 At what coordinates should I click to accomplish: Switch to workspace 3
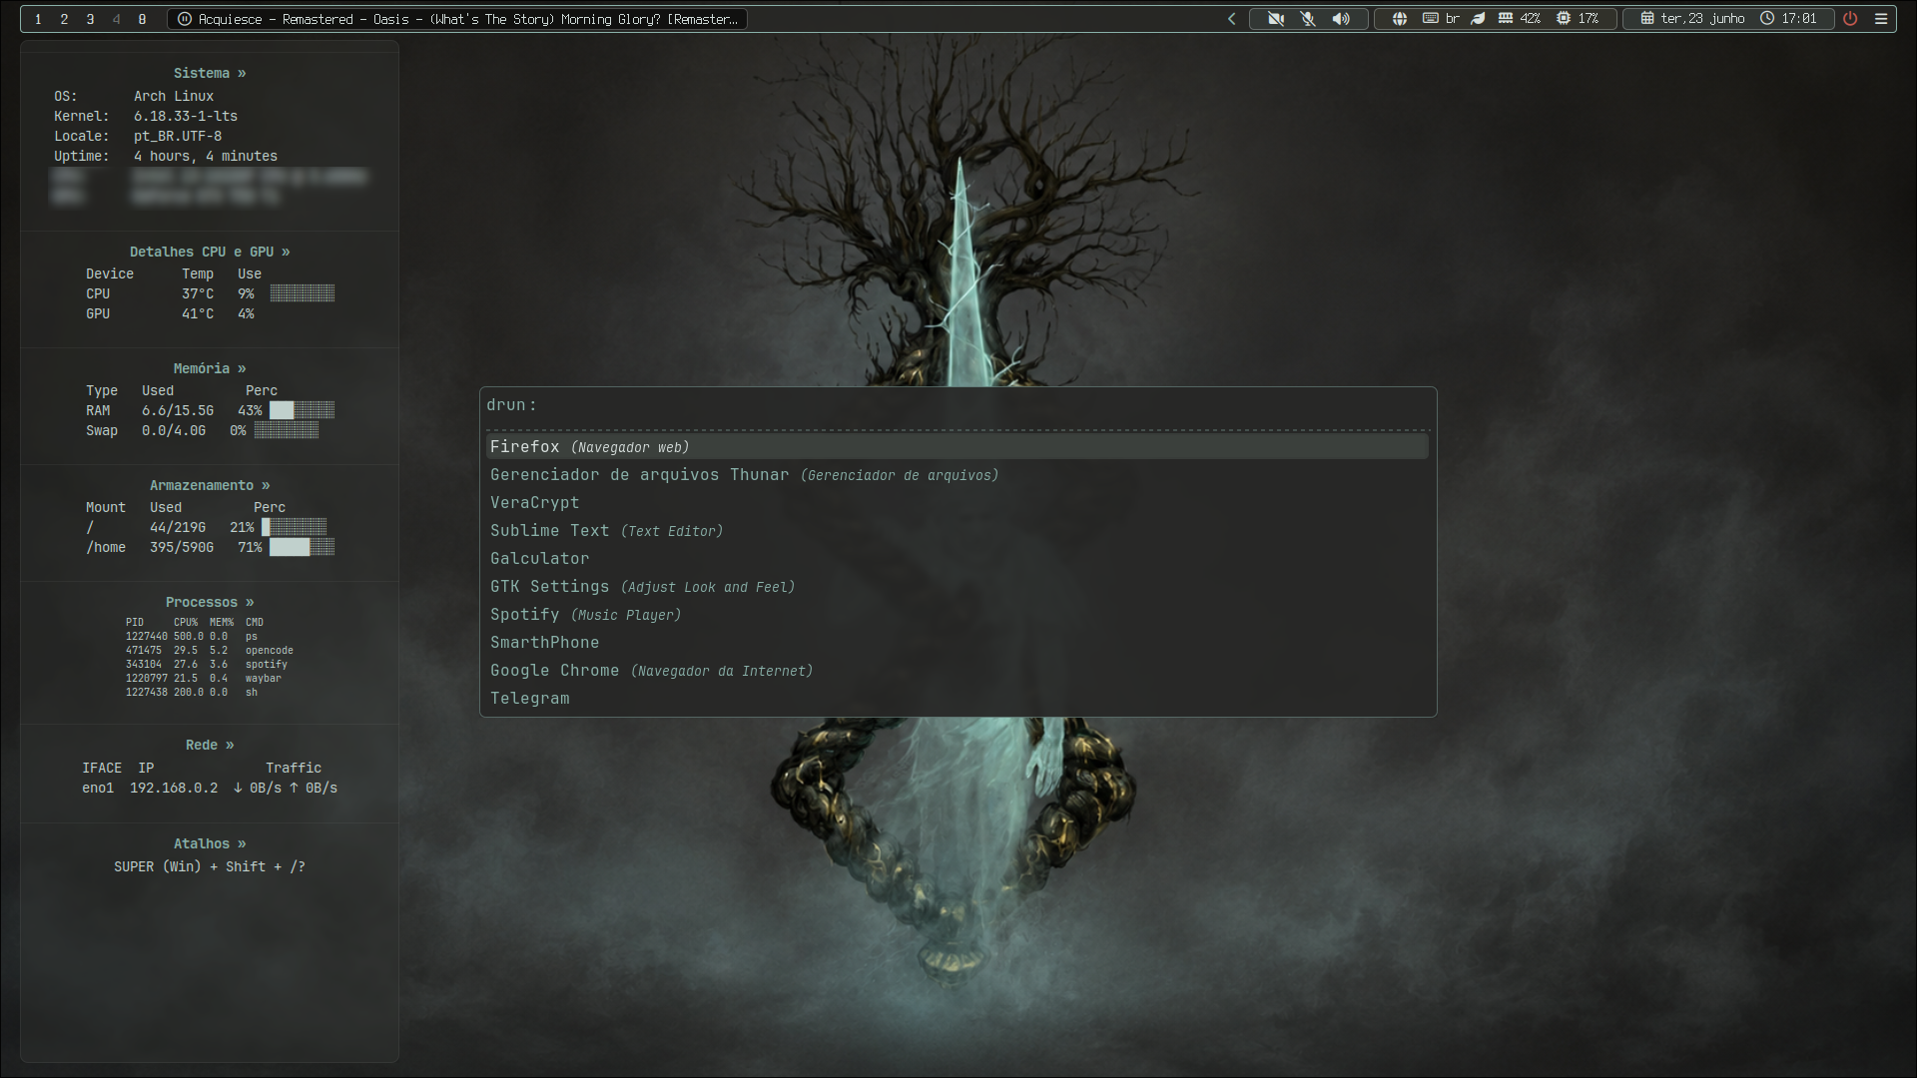click(90, 19)
